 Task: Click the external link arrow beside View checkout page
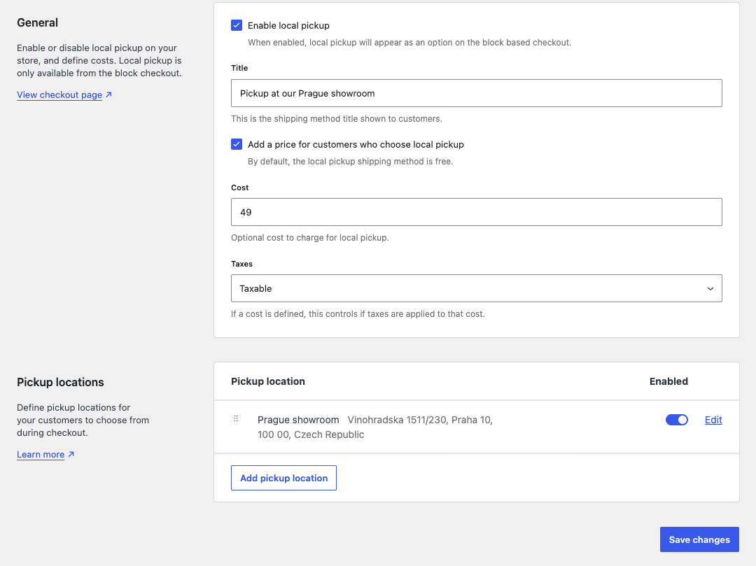point(109,94)
